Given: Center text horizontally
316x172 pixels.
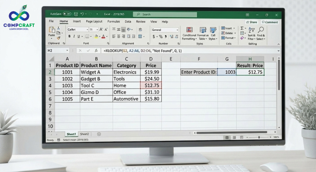Looking at the screenshot, I should [118, 36].
